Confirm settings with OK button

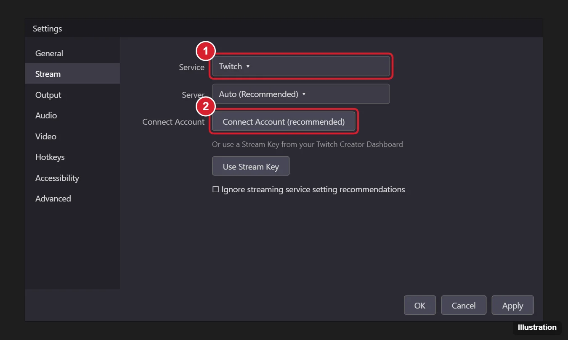(x=420, y=305)
